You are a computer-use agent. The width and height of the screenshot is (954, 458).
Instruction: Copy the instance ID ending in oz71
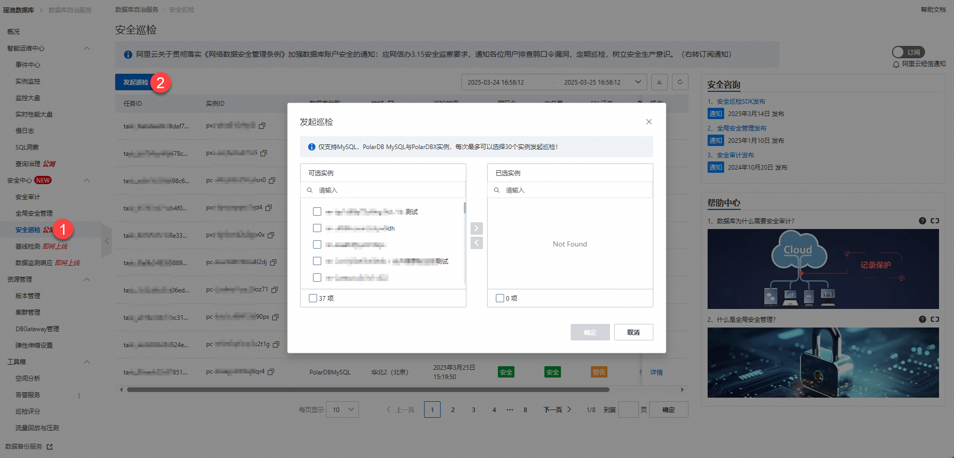275,290
